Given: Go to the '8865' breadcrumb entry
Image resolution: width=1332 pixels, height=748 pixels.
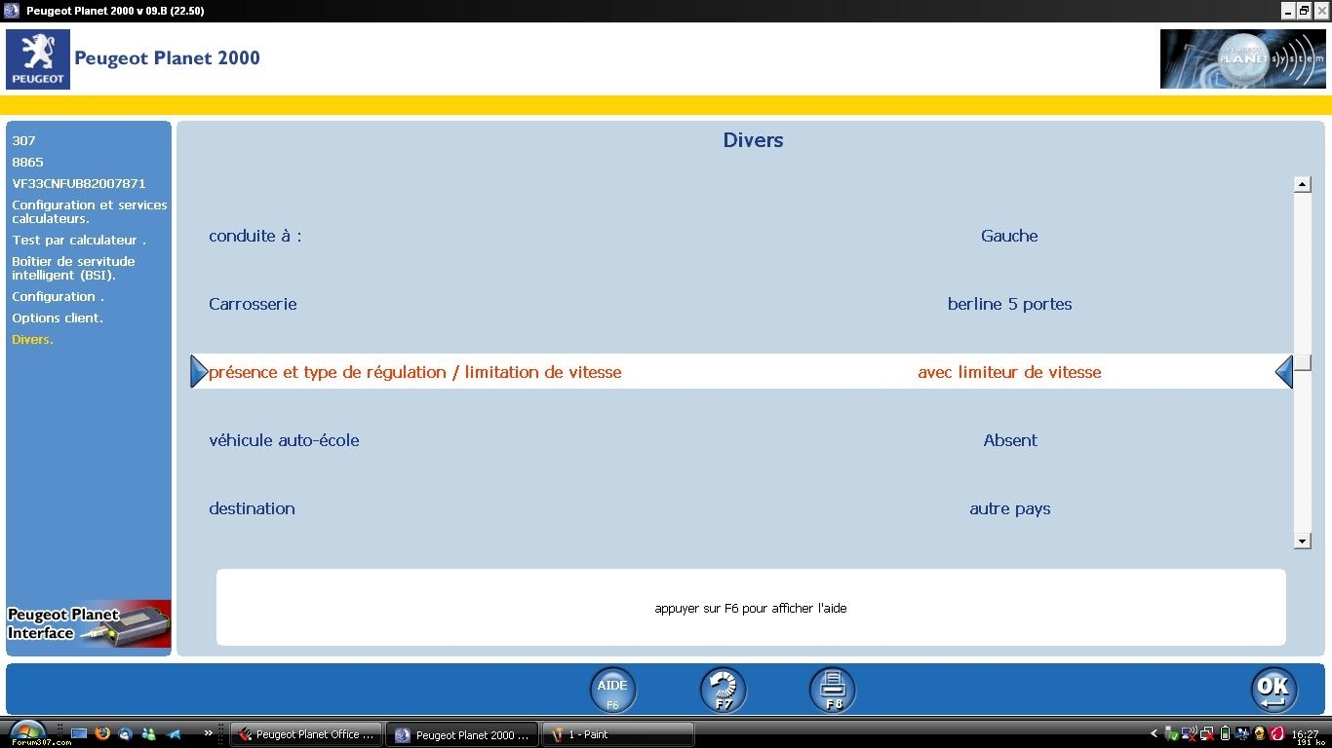Looking at the screenshot, I should pyautogui.click(x=27, y=162).
